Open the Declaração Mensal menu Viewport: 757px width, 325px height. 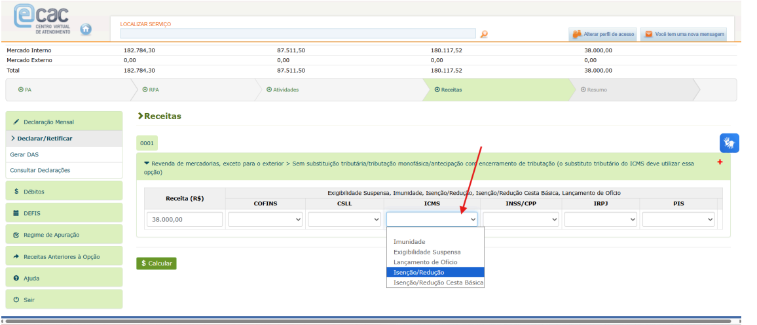64,122
